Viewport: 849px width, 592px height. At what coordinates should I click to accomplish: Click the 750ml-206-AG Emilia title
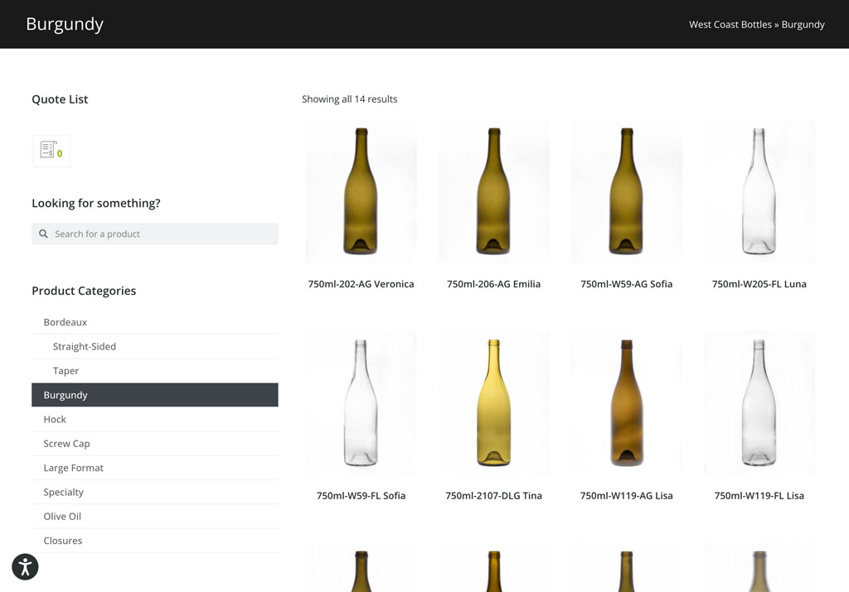tap(494, 284)
